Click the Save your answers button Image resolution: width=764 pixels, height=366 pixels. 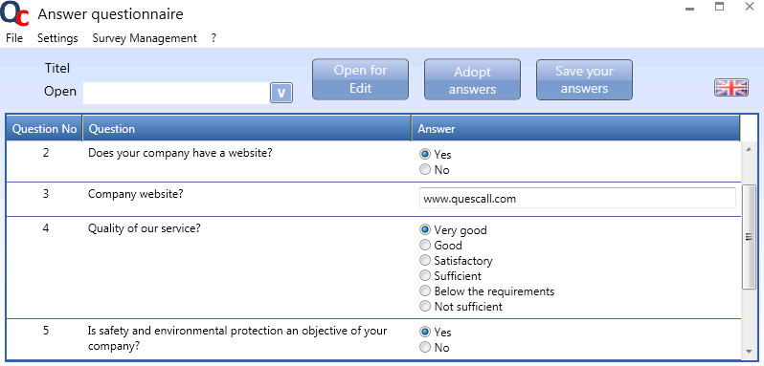(x=584, y=79)
